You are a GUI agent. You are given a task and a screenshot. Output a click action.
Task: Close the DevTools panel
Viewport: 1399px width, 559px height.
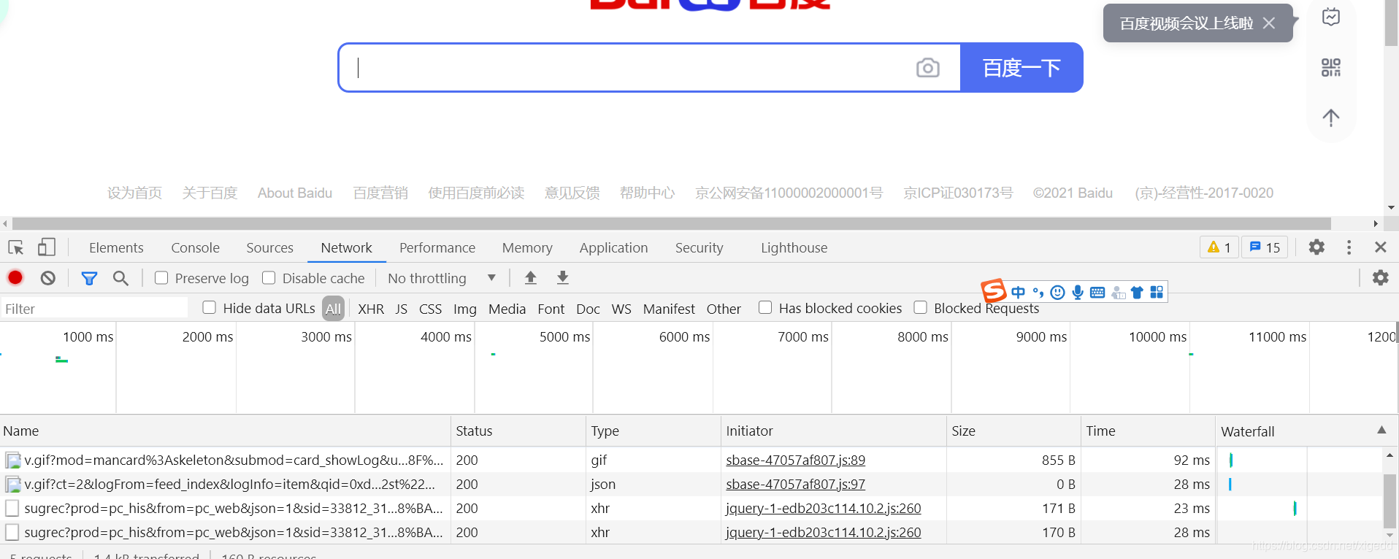pos(1380,247)
